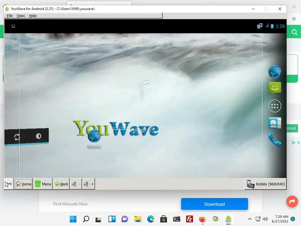Open FileZilla from the taskbar

pyautogui.click(x=190, y=219)
